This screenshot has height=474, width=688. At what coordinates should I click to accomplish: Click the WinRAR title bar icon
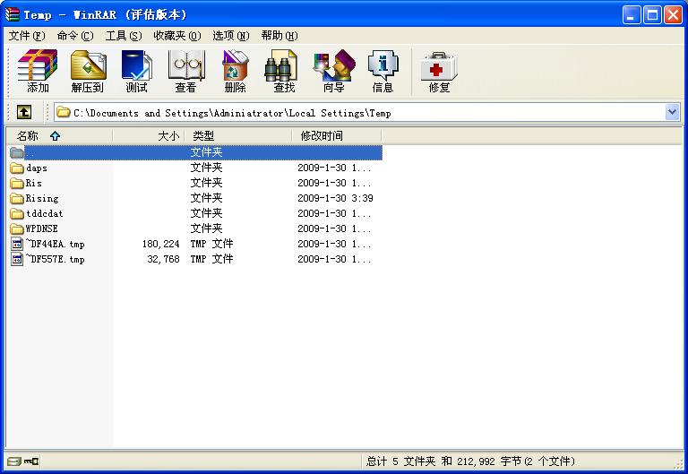(12, 14)
